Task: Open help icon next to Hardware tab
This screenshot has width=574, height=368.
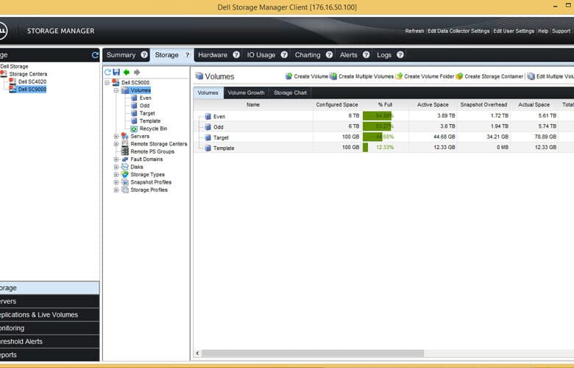Action: click(x=236, y=55)
